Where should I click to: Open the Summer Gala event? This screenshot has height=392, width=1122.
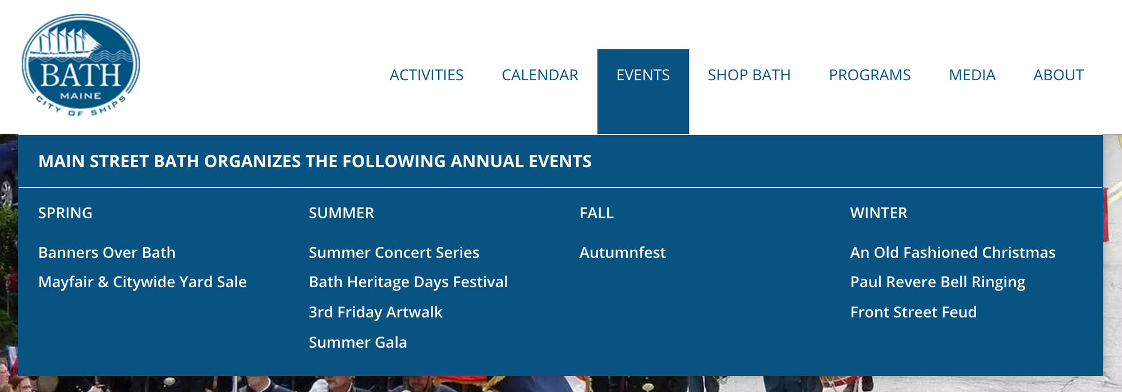(357, 342)
